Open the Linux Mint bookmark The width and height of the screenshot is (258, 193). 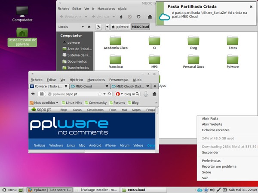tap(72, 103)
